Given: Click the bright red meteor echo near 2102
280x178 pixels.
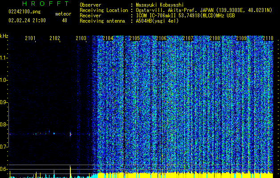Looking at the screenshot, I should coord(70,134).
